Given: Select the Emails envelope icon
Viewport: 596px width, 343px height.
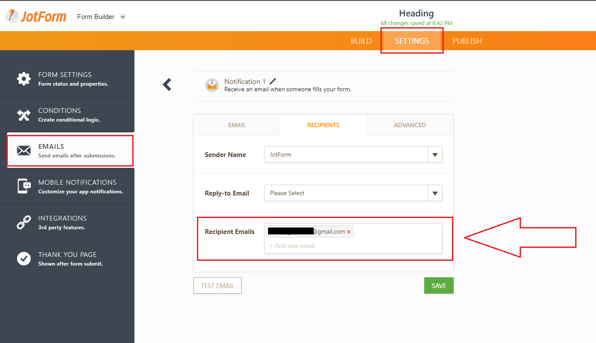Looking at the screenshot, I should pyautogui.click(x=24, y=151).
